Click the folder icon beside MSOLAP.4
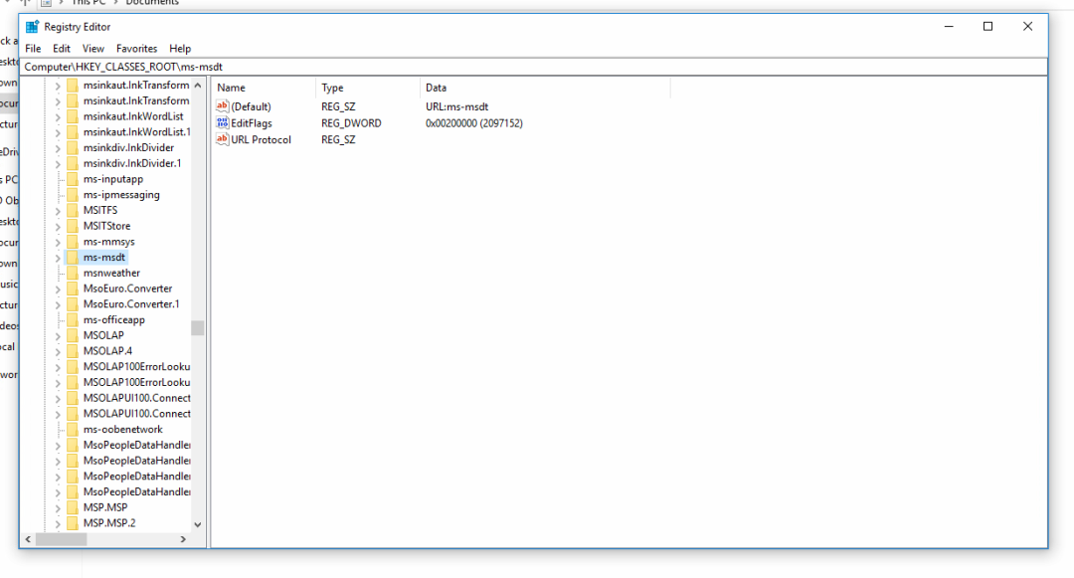 [x=73, y=351]
